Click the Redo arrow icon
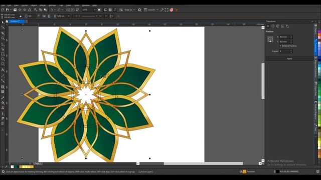This screenshot has width=321, height=180. 59,10
